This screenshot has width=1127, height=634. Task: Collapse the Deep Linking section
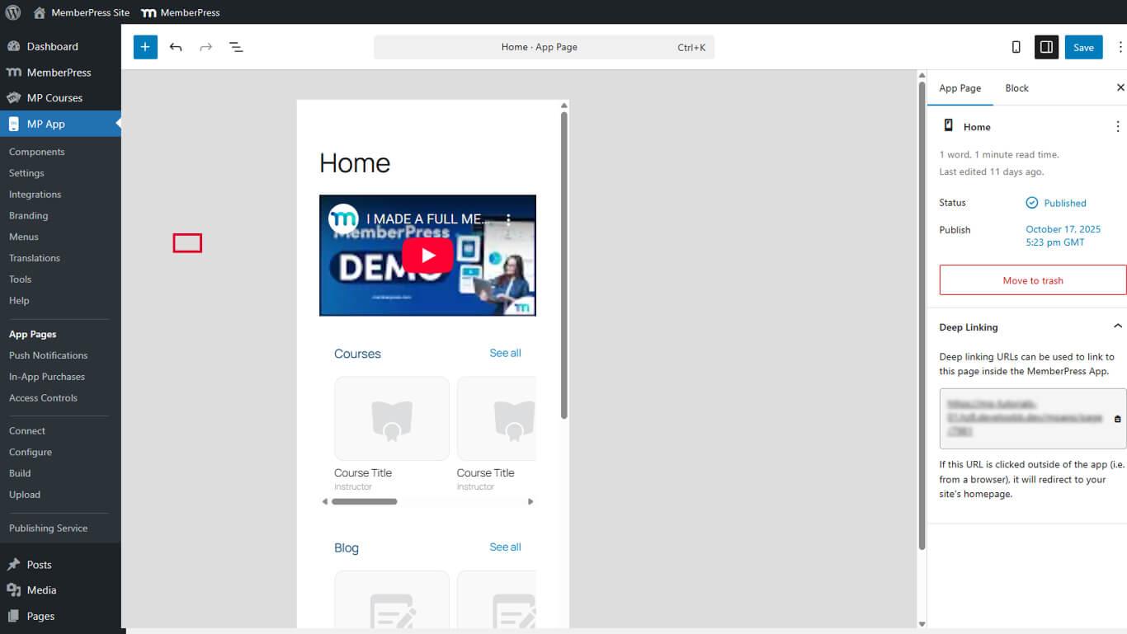(x=1117, y=326)
